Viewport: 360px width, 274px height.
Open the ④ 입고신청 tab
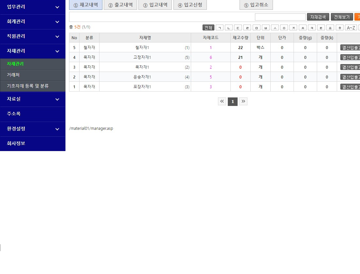pos(190,5)
